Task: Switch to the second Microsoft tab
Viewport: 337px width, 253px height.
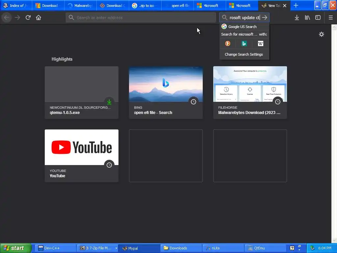Action: [x=242, y=5]
